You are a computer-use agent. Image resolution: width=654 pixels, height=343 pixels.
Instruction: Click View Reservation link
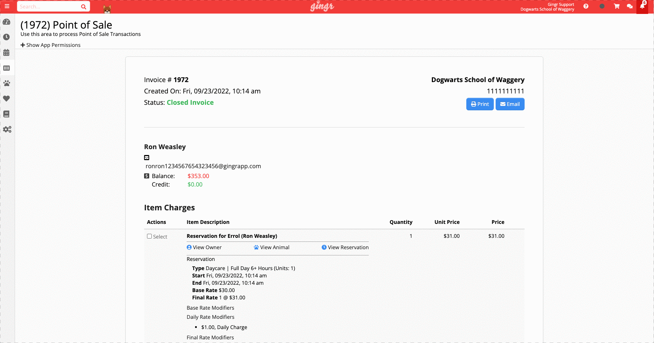pos(345,247)
